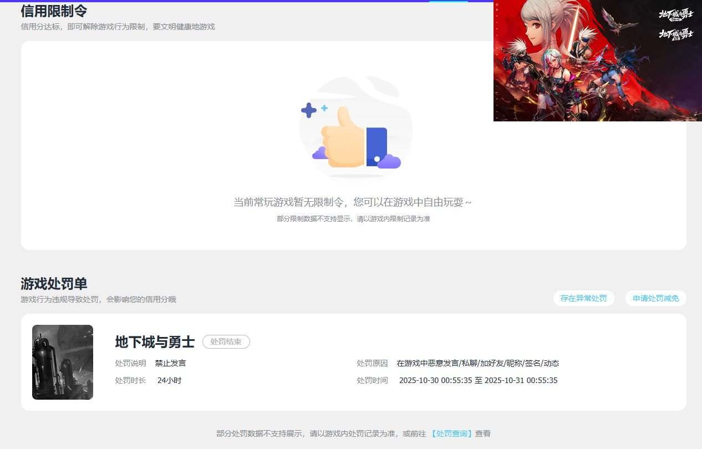Image resolution: width=702 pixels, height=449 pixels.
Task: Click the 处罚时长 label
Action: pos(130,380)
